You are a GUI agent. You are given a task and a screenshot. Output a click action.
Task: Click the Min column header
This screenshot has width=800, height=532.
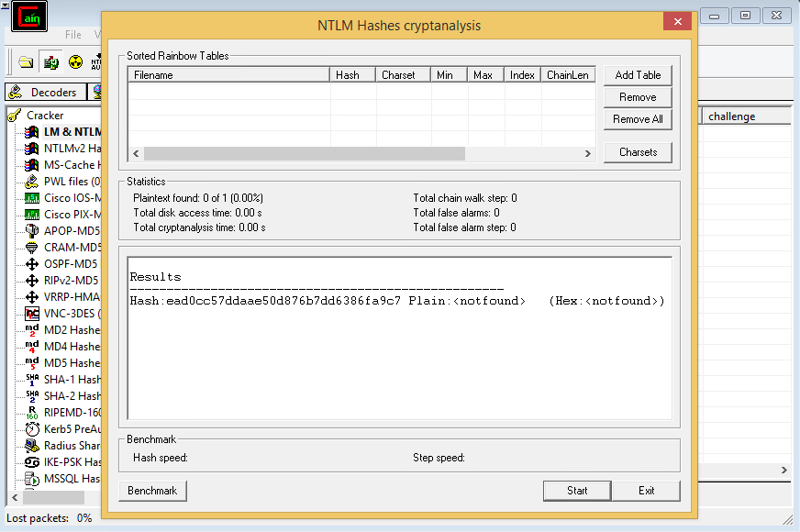[x=449, y=75]
